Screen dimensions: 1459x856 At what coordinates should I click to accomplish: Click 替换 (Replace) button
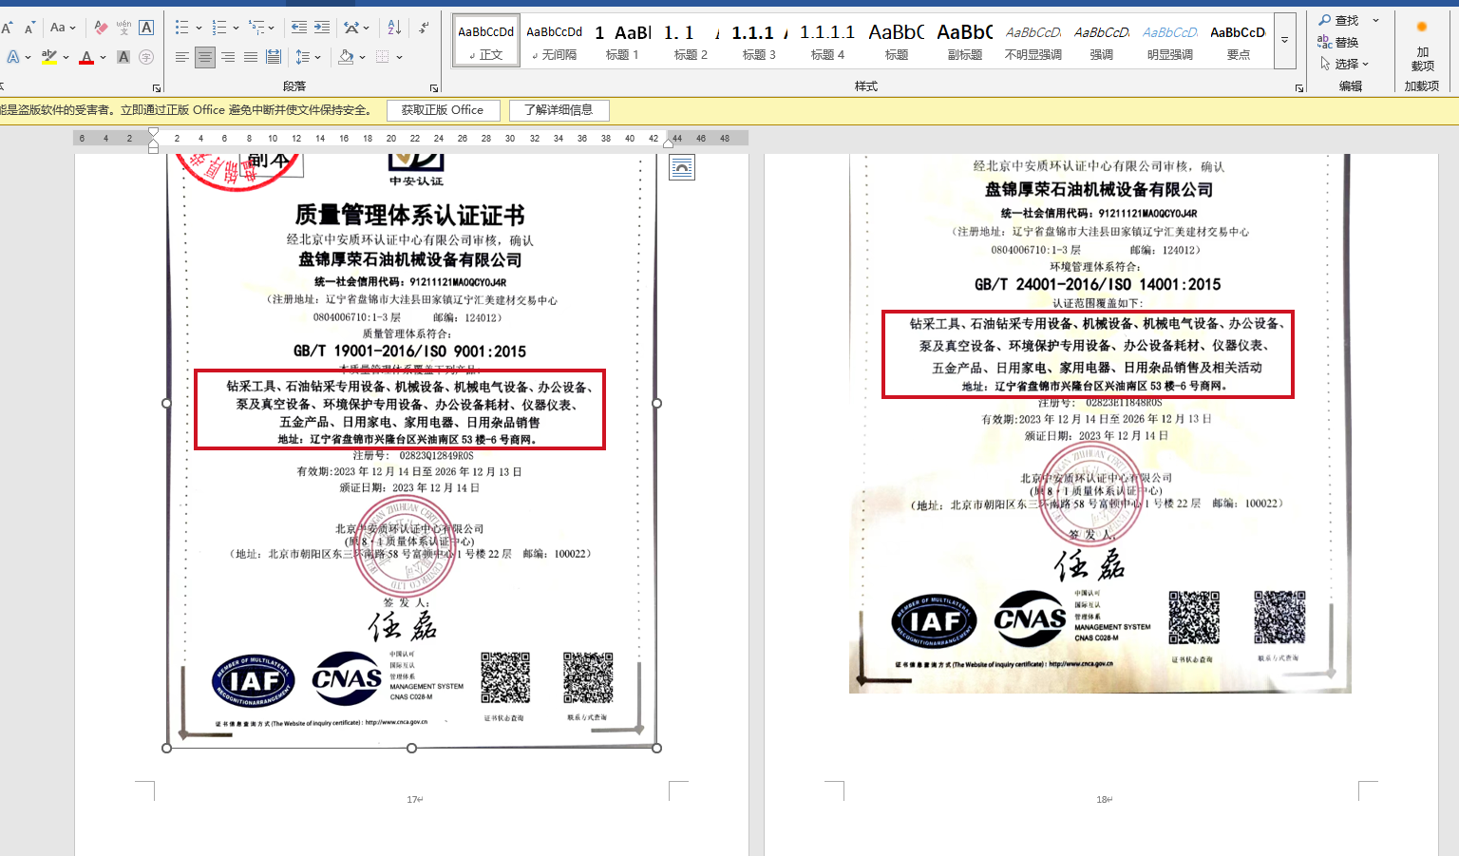coord(1338,42)
